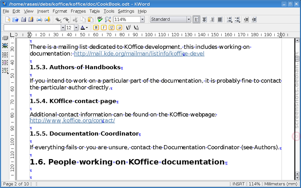Screen dimensions: 301x188
Task: Click the left indent marker on the ruler
Action: click(29, 35)
